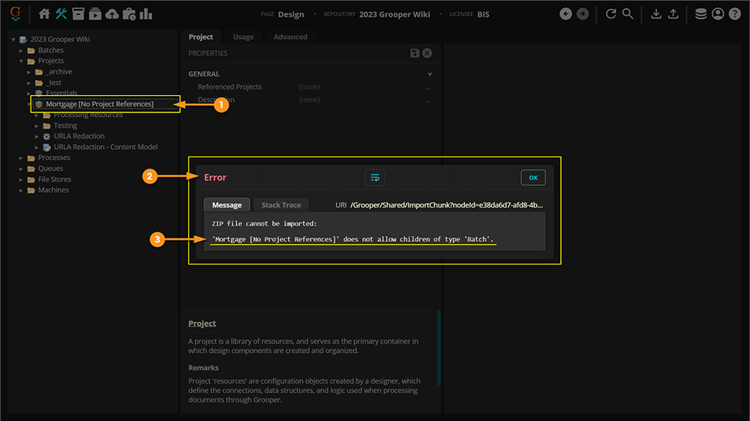
Task: Collapse the 2023 Grooper Wiki root node
Action: (x=13, y=40)
